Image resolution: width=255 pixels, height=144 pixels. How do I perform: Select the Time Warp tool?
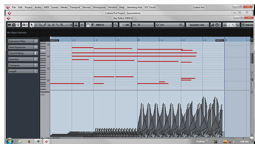coord(70,25)
